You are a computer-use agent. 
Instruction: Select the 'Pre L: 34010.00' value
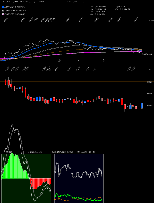click(98, 12)
